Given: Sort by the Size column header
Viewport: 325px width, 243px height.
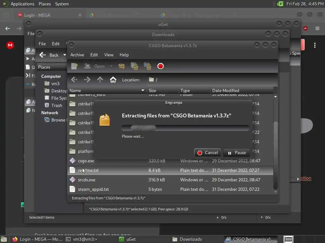Looking at the screenshot, I should pyautogui.click(x=163, y=90).
